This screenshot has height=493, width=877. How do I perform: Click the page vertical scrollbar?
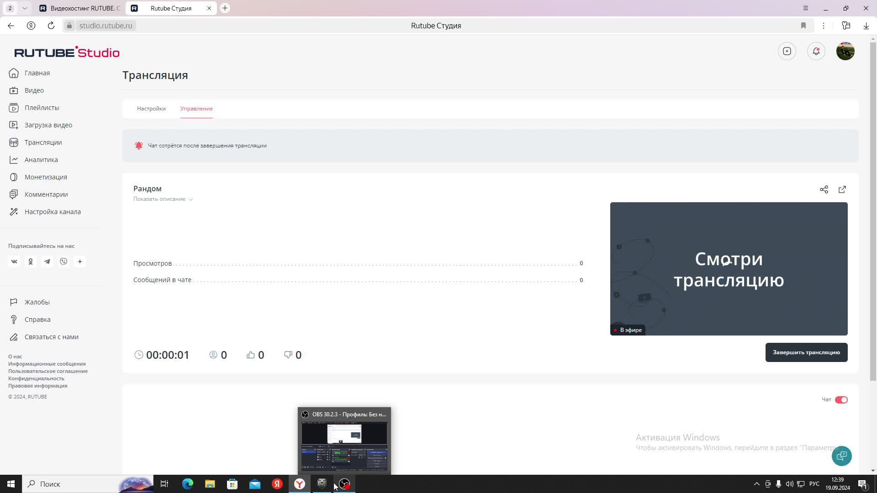873,210
